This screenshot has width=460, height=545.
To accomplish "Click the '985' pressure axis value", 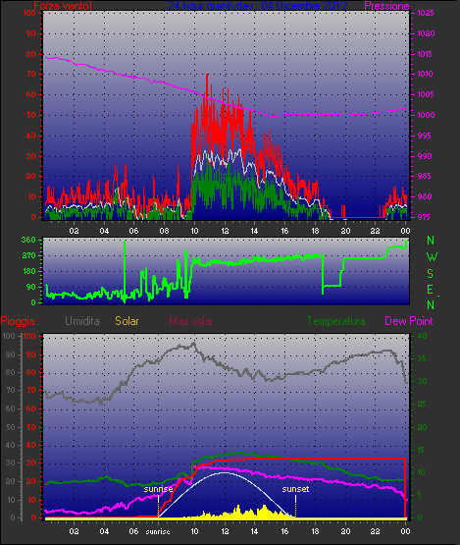I will [x=425, y=176].
